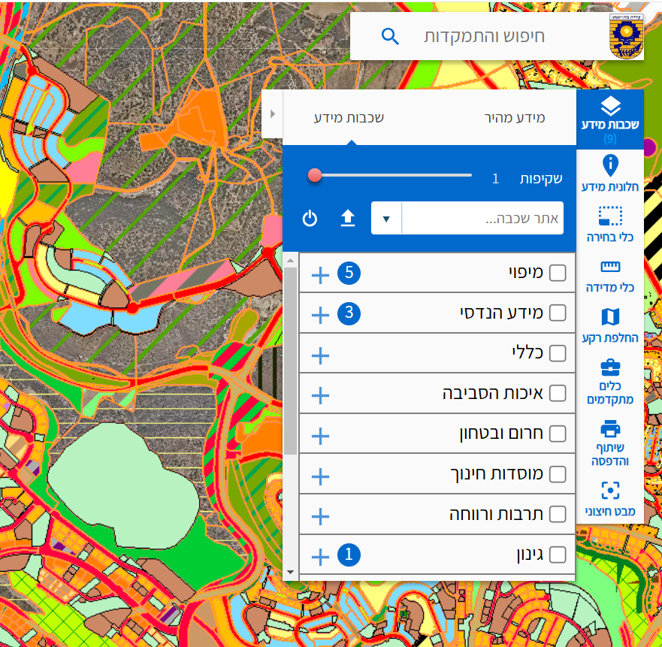Screen dimensions: 662x647
Task: Toggle the חרום ובטחון checkbox
Action: [558, 434]
